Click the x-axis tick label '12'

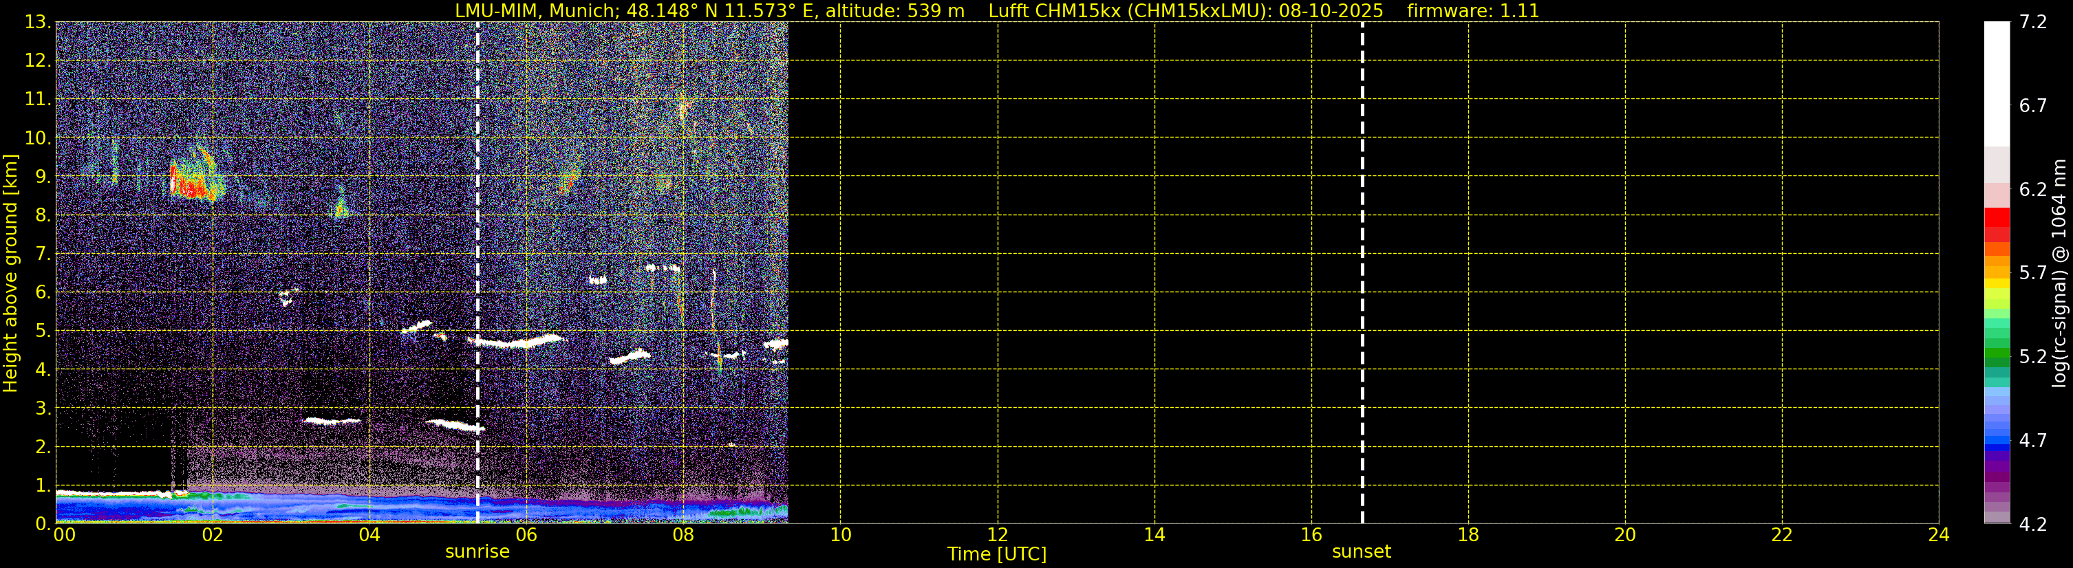[997, 535]
